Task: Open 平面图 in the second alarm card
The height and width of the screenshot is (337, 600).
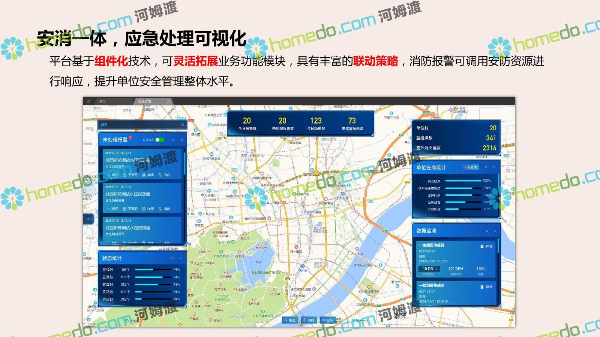Action: coord(130,209)
